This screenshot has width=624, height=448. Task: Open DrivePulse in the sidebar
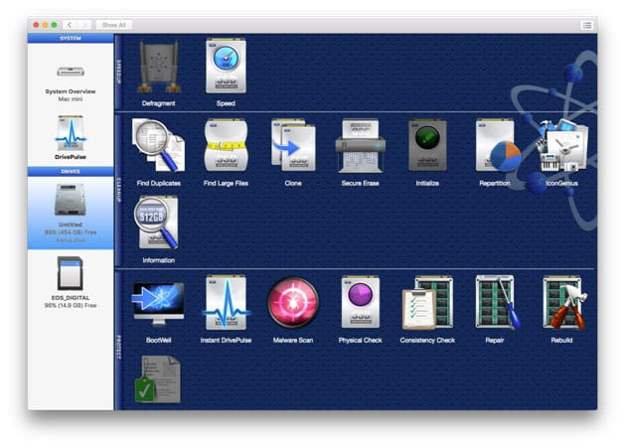pyautogui.click(x=71, y=138)
